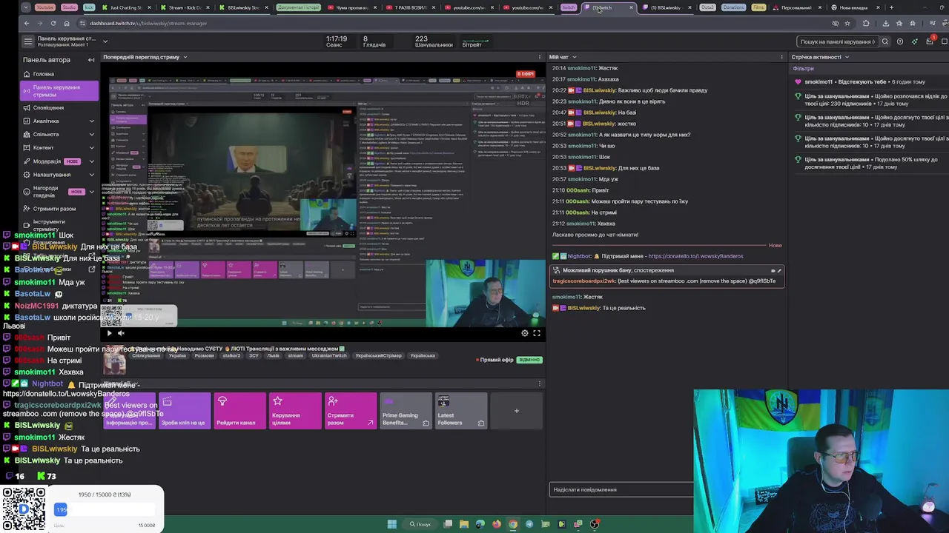Image resolution: width=949 pixels, height=533 pixels.
Task: Click the search magnifier icon at top right
Action: (x=885, y=41)
